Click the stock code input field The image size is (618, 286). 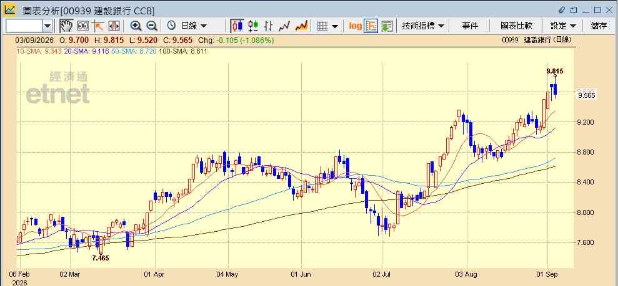[x=24, y=26]
